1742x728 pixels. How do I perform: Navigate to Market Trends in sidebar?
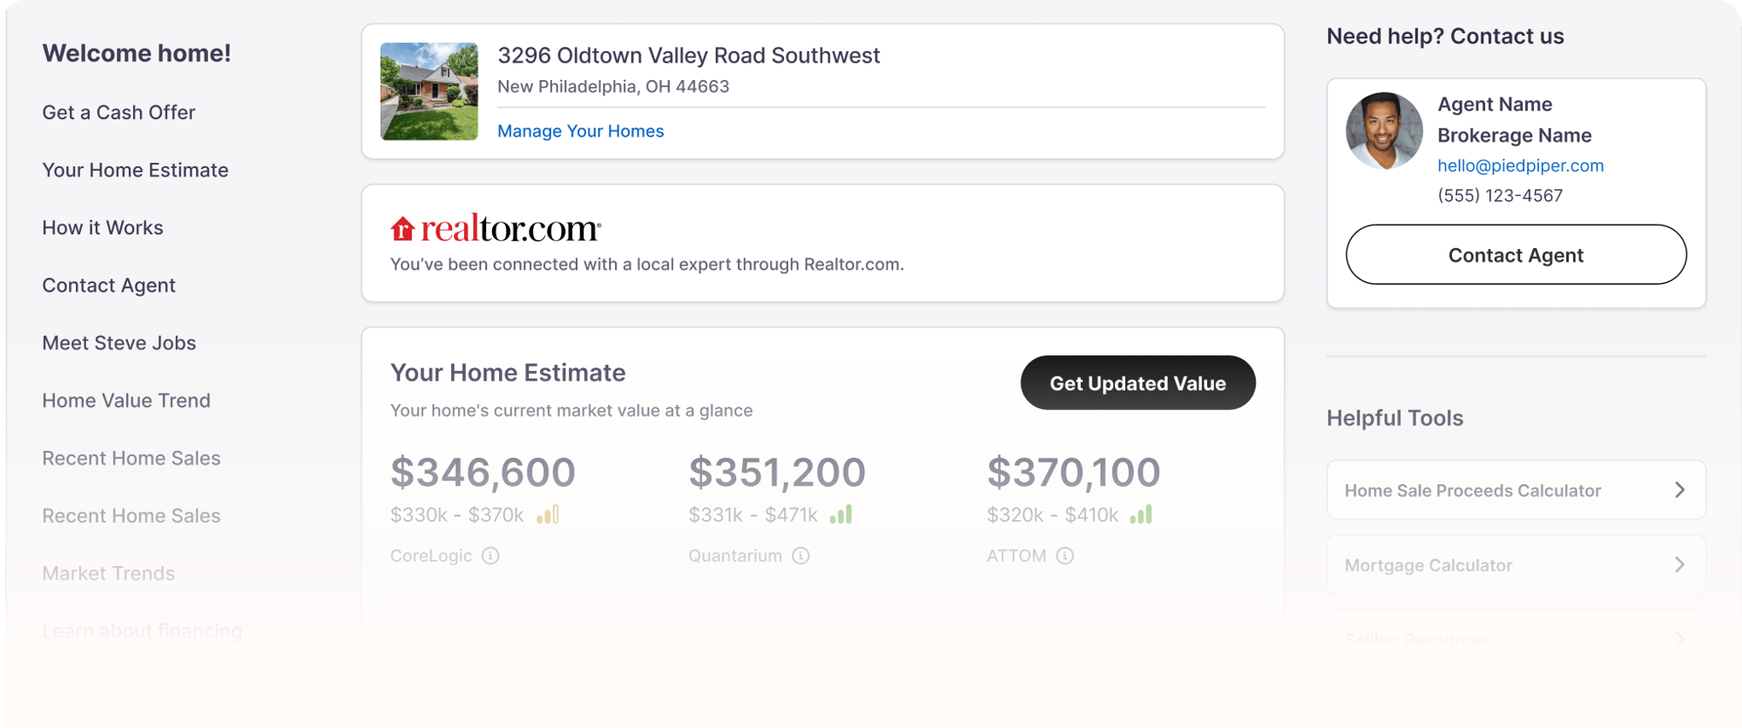109,573
